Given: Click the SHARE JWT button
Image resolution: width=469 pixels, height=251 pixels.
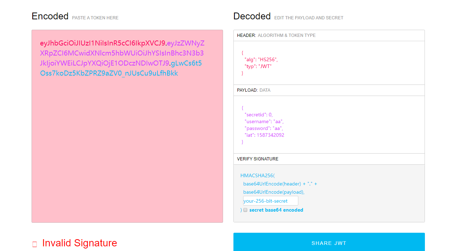Looking at the screenshot, I should (x=329, y=243).
